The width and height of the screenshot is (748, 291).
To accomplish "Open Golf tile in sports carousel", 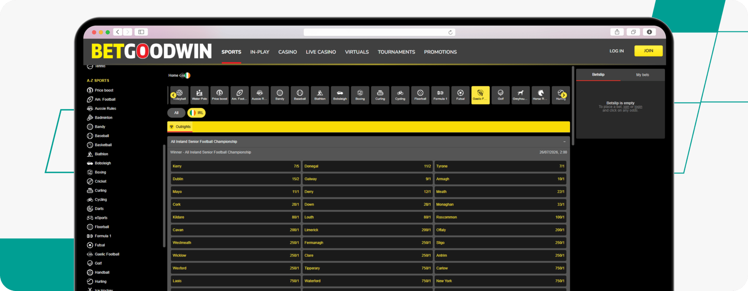I will click(x=500, y=95).
